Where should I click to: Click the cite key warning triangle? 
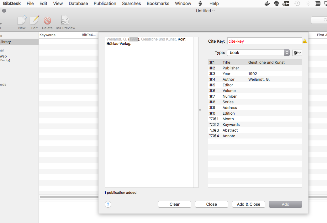point(305,41)
